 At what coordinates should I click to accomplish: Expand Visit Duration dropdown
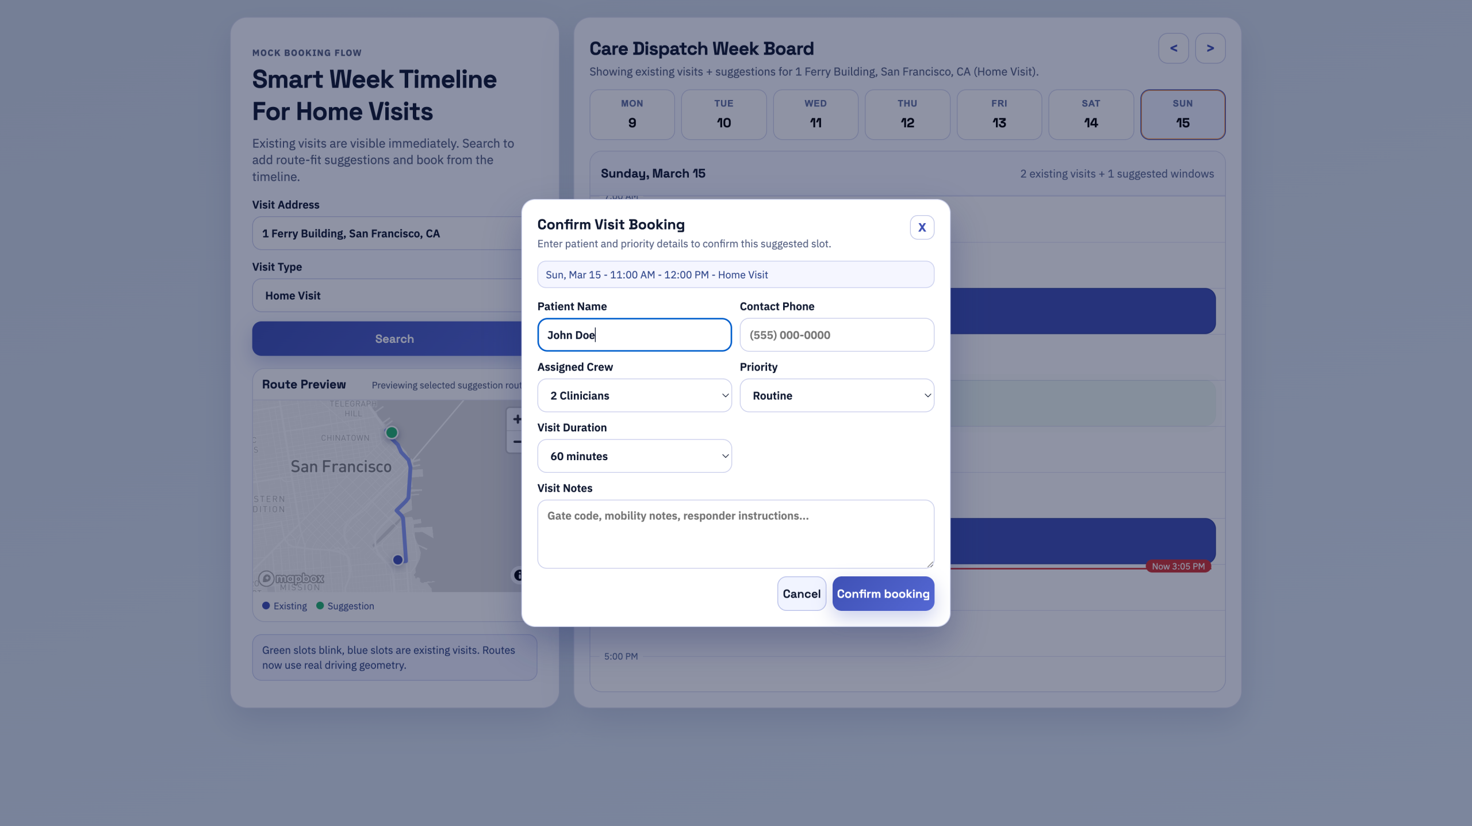634,456
